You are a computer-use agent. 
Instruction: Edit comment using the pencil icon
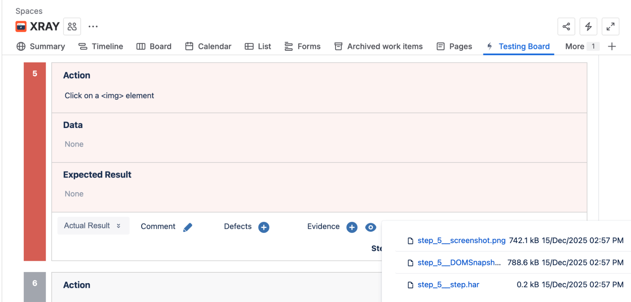[188, 227]
